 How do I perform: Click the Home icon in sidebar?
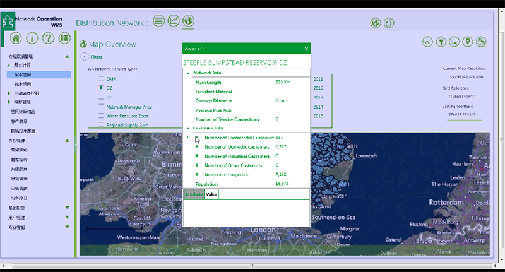pyautogui.click(x=17, y=38)
